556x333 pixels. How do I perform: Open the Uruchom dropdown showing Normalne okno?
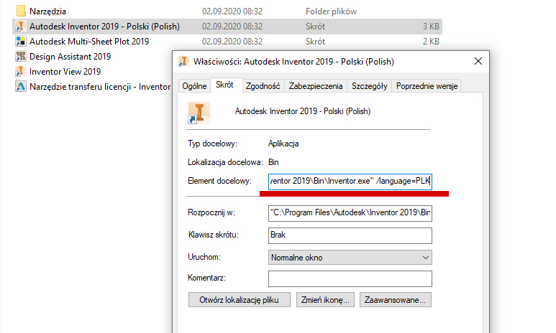(x=350, y=257)
